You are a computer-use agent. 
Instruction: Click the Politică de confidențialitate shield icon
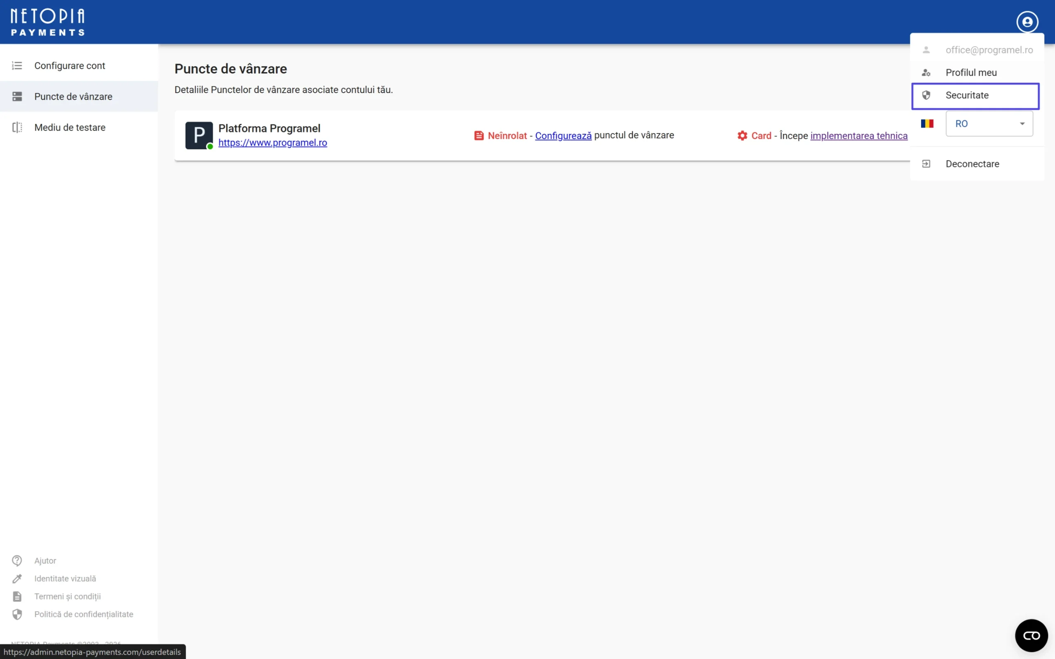click(17, 614)
